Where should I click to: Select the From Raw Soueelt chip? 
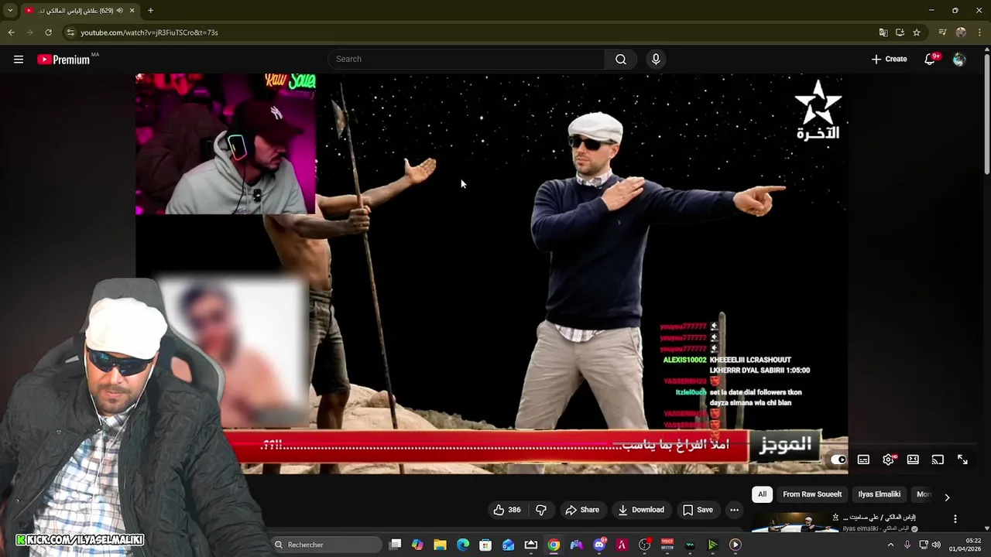point(812,494)
